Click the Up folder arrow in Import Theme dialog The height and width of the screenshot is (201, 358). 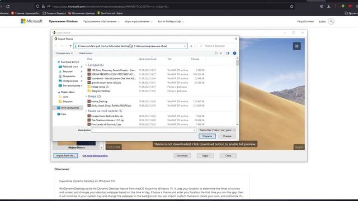pyautogui.click(x=70, y=46)
